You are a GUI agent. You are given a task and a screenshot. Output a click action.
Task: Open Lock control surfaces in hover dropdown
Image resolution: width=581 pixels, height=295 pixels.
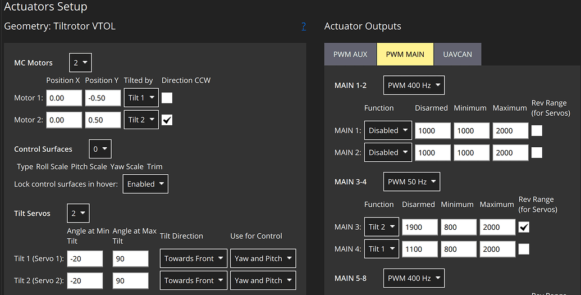[x=145, y=184]
